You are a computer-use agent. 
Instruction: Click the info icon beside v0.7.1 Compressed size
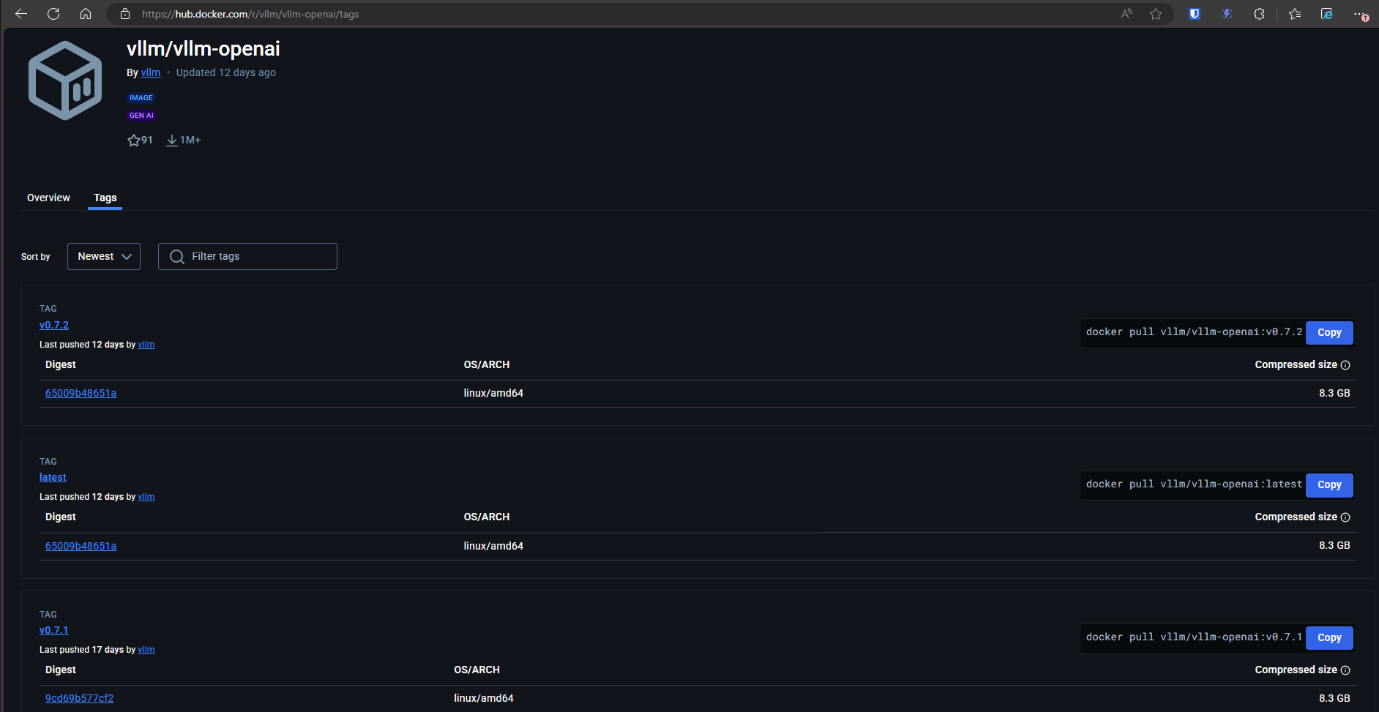(x=1345, y=670)
